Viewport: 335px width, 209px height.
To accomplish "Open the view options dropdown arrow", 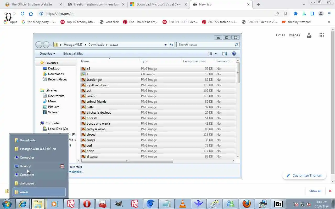I will (x=216, y=54).
